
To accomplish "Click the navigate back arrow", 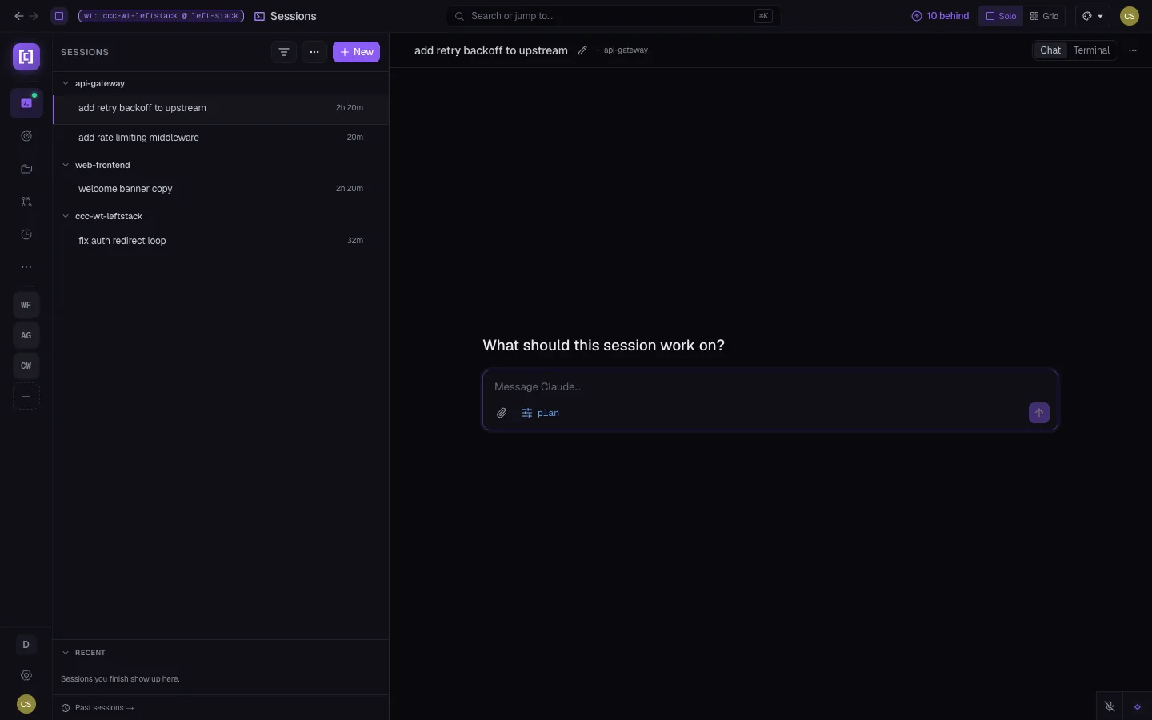I will [x=19, y=16].
